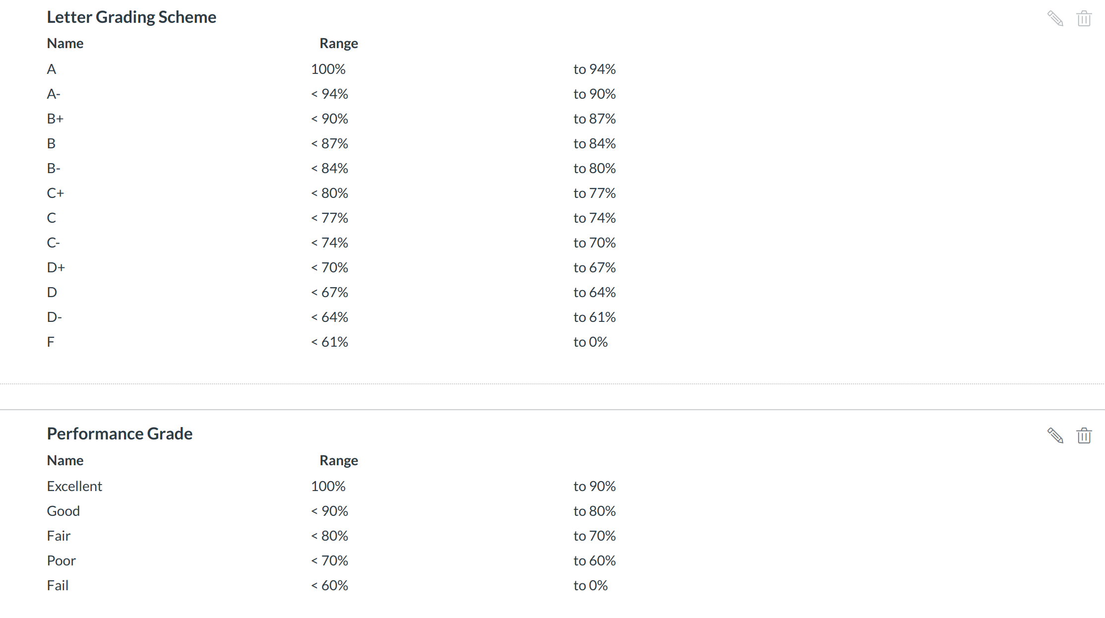Edit the Letter Grading Scheme with pencil icon

click(x=1055, y=18)
